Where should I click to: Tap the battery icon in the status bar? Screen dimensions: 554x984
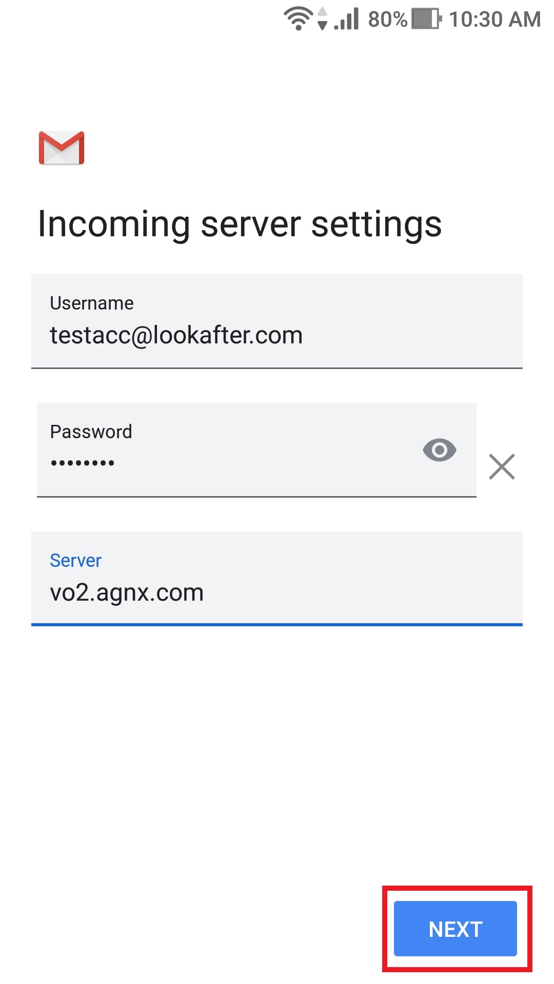pos(427,18)
